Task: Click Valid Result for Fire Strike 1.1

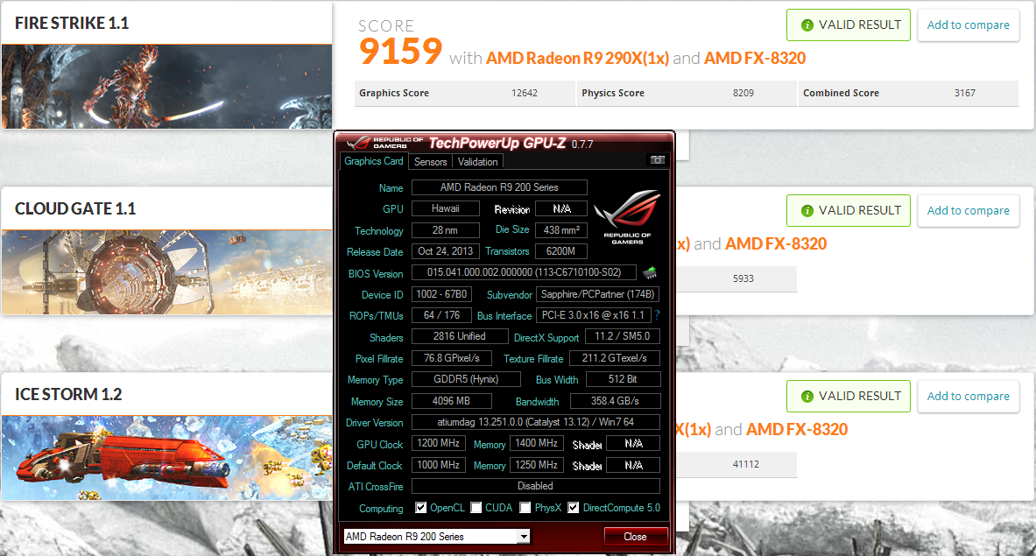Action: (x=849, y=25)
